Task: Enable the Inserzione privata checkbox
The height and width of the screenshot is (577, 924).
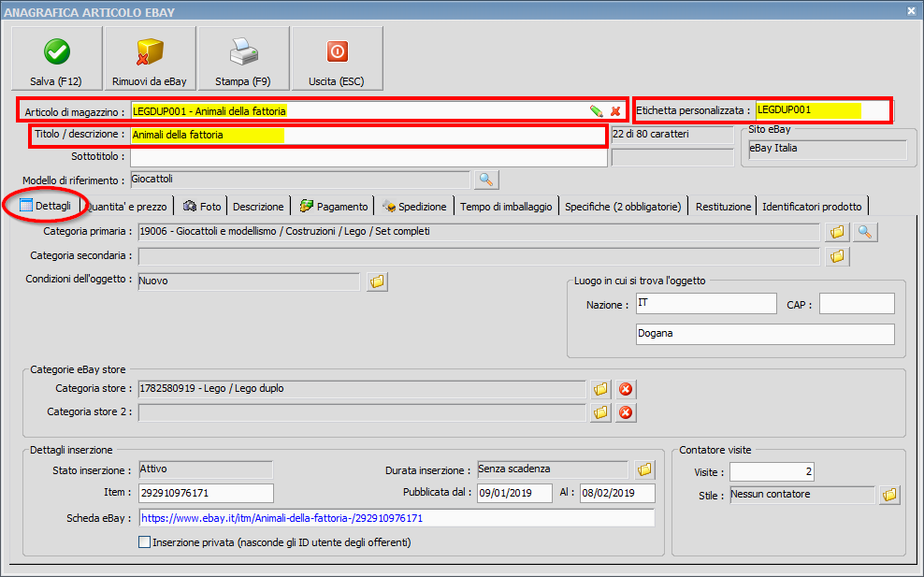Action: pyautogui.click(x=144, y=542)
